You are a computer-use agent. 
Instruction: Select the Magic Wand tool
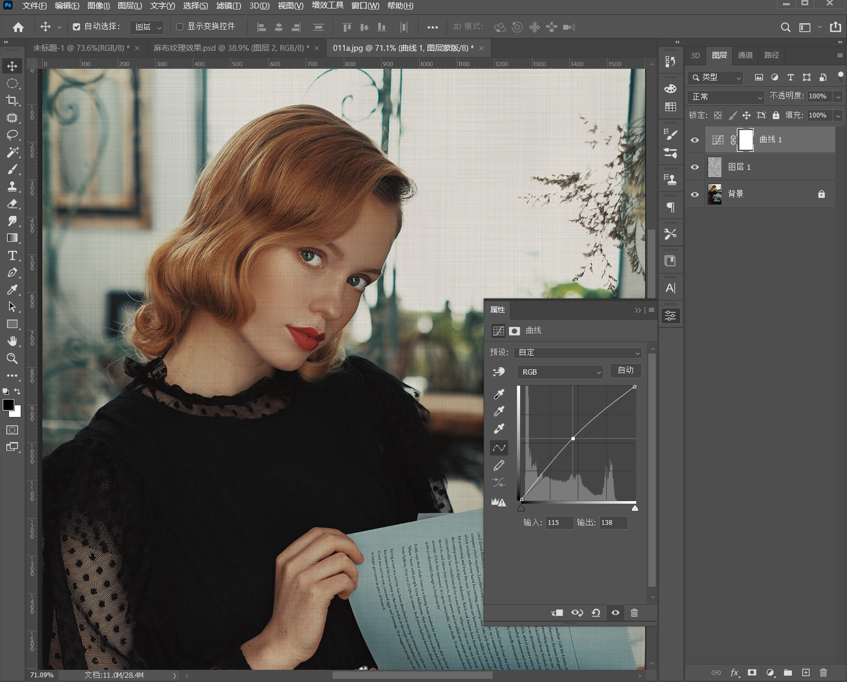click(x=12, y=152)
